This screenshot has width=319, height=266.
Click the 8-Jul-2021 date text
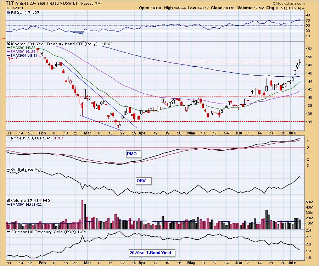pos(14,8)
